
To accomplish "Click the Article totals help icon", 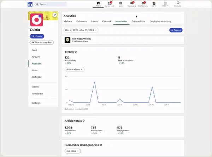I will [83, 121].
